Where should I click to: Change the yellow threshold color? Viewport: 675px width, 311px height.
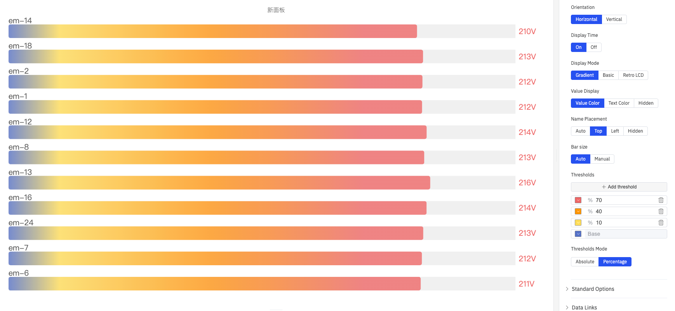pos(578,223)
